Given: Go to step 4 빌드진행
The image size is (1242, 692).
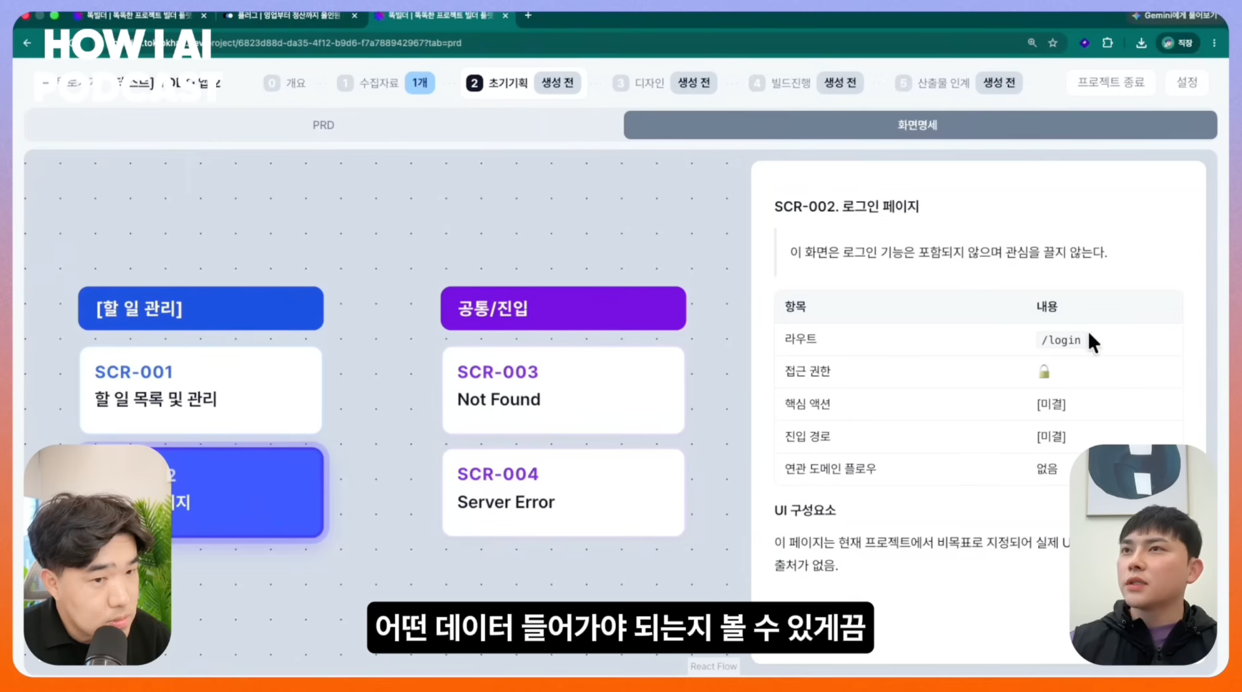Looking at the screenshot, I should point(780,83).
